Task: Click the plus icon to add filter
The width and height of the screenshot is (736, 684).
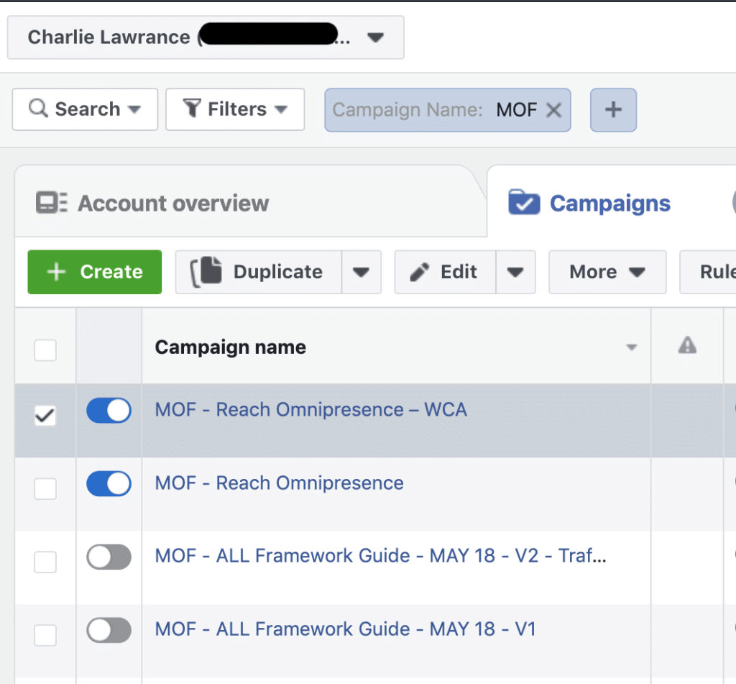Action: (613, 110)
